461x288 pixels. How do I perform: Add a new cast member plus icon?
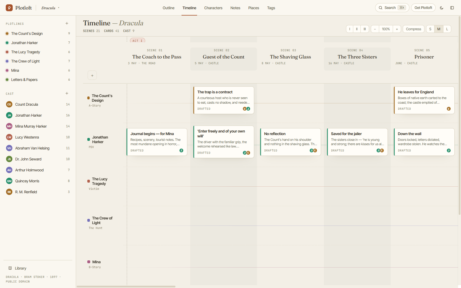pos(67,93)
